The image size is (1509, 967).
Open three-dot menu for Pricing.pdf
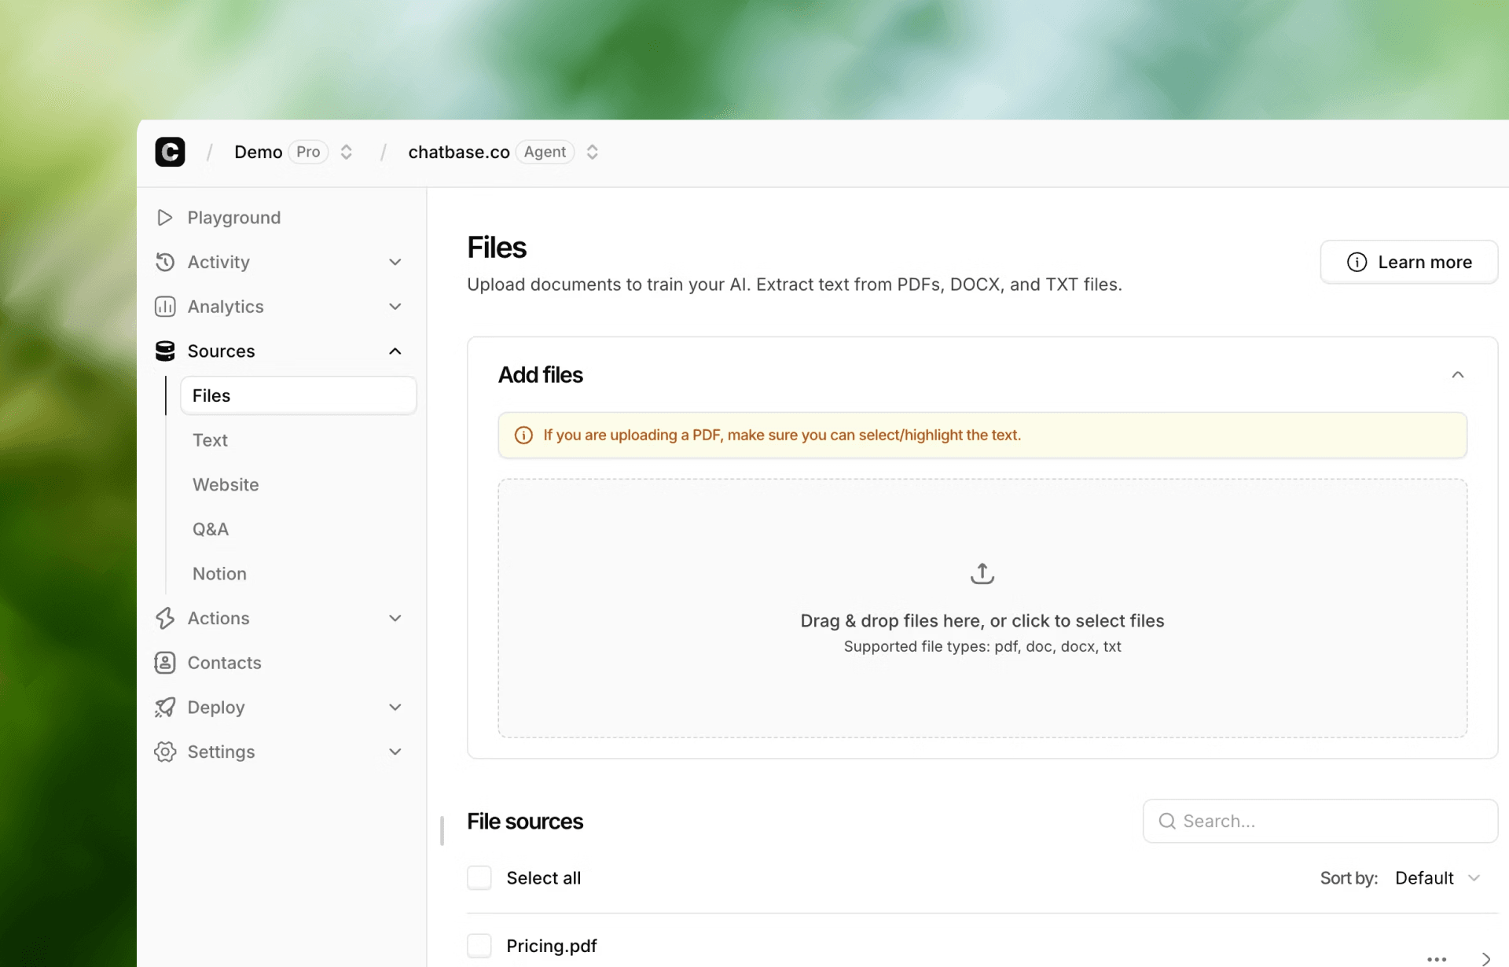click(1437, 959)
